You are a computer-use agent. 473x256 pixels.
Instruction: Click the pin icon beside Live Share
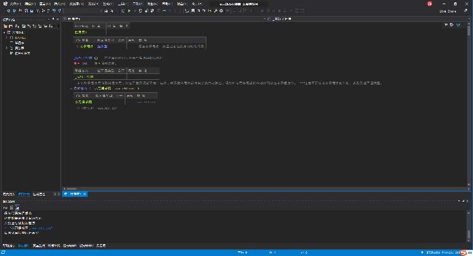click(x=465, y=11)
